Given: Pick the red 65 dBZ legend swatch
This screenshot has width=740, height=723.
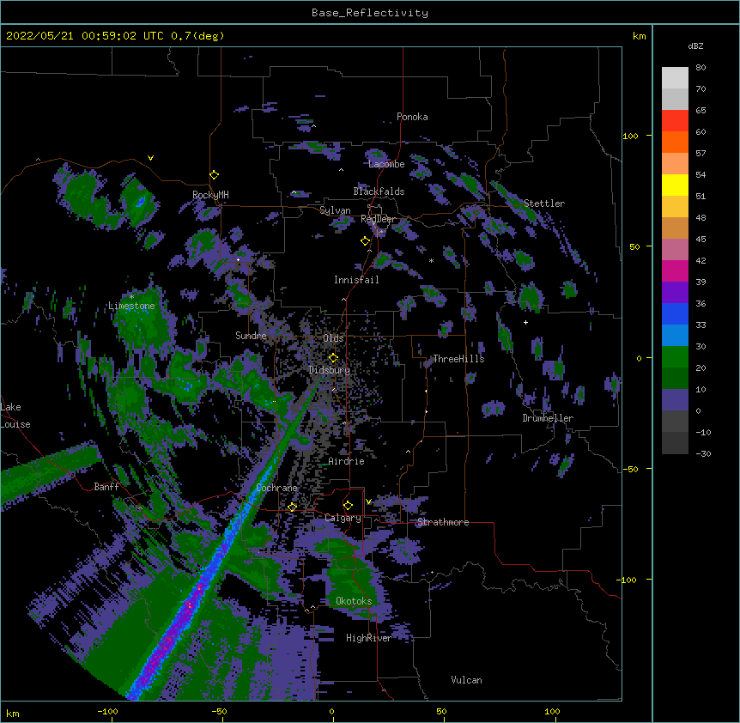Looking at the screenshot, I should click(x=675, y=121).
